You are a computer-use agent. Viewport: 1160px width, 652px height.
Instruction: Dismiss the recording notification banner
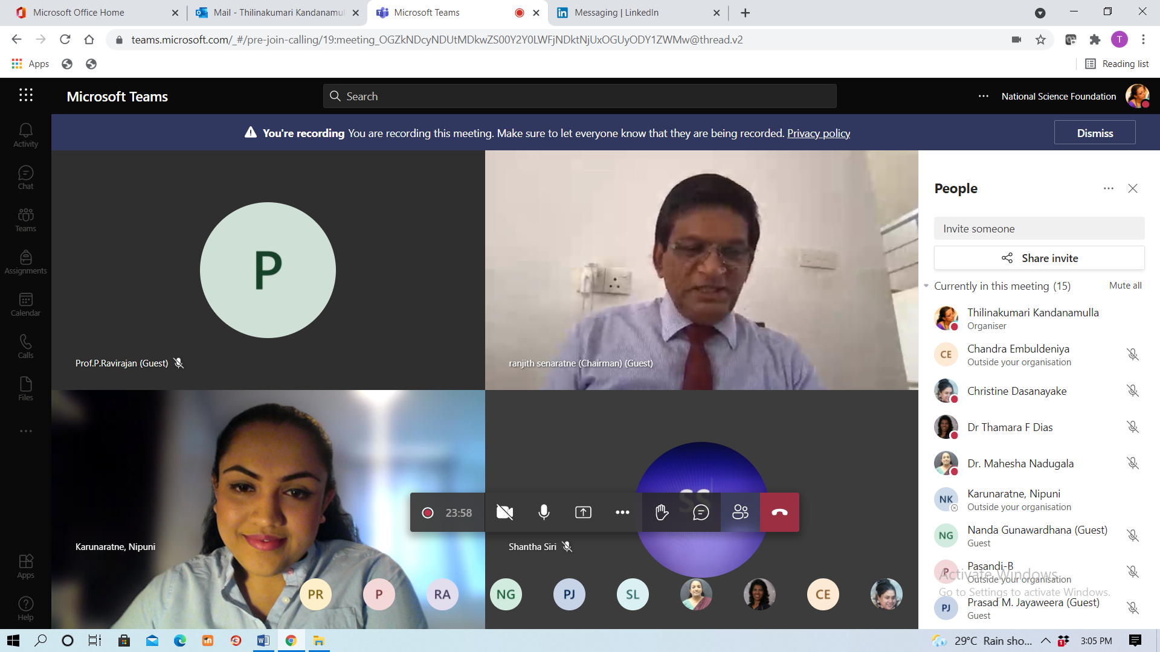[1095, 133]
